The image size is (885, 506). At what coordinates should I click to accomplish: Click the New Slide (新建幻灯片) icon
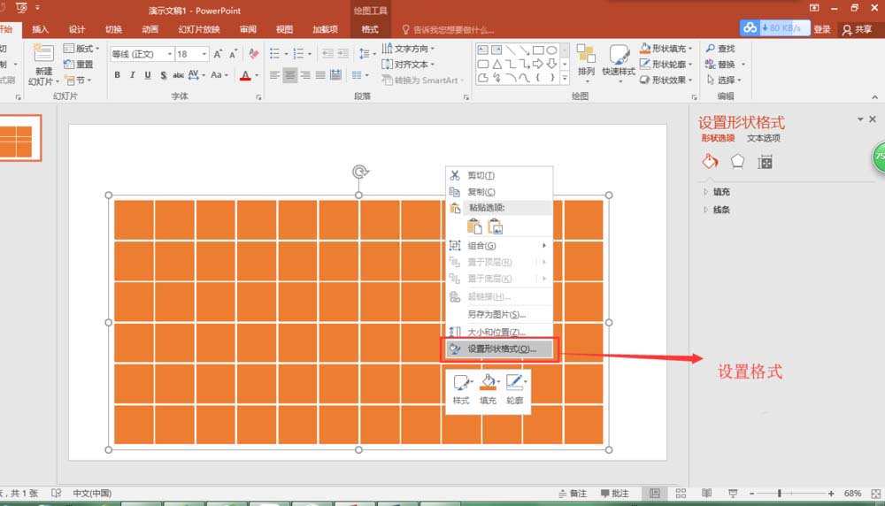44,54
